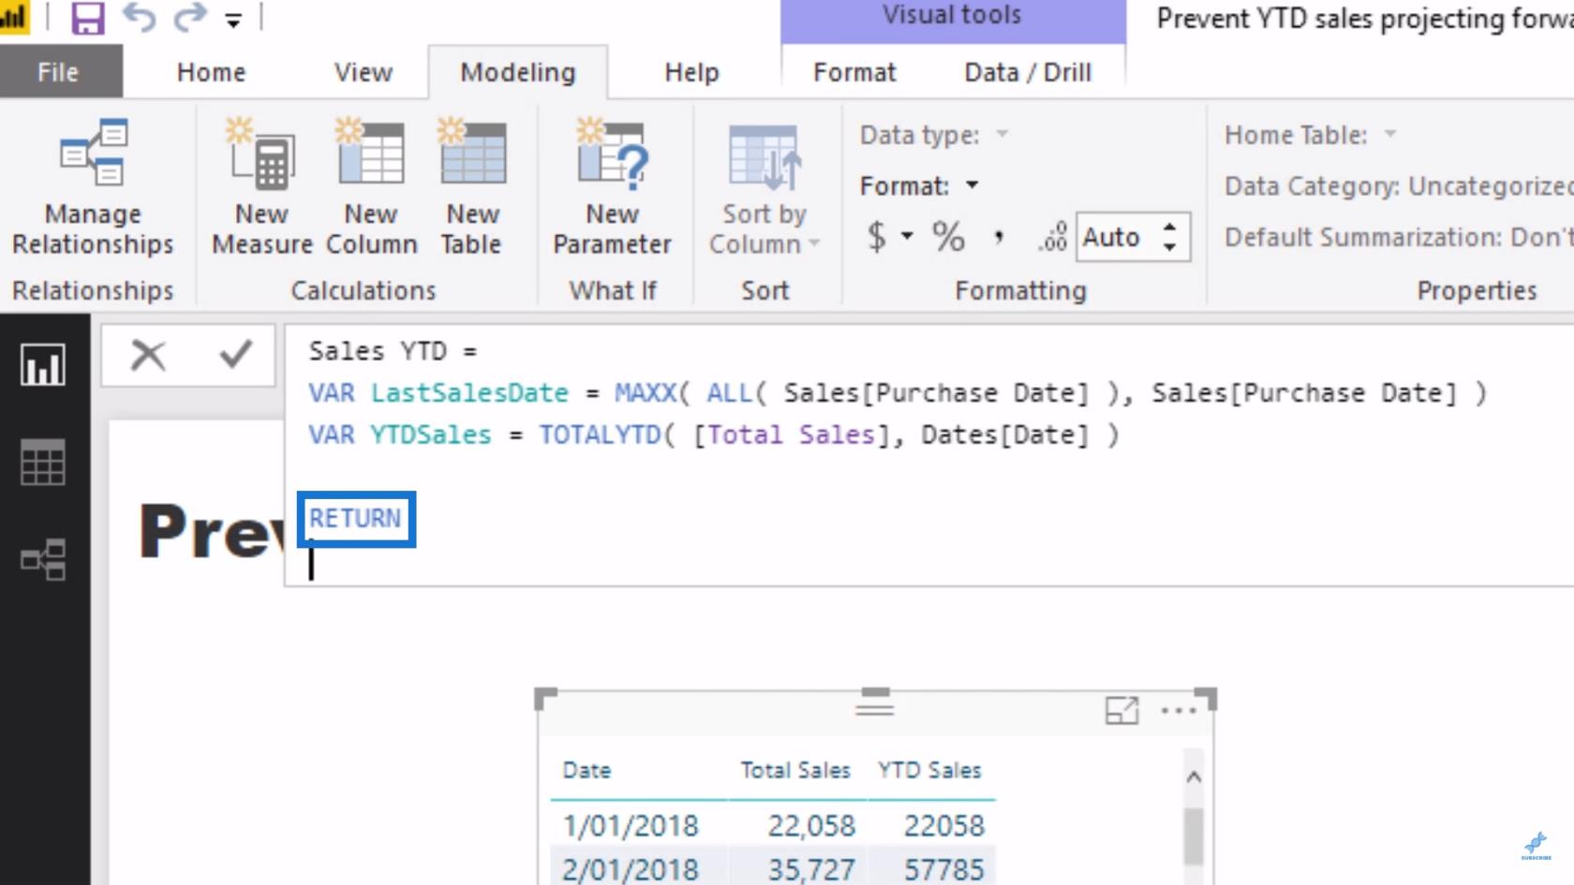Open Default Summarization dropdown
Screen dimensions: 1574x885
coord(1398,237)
